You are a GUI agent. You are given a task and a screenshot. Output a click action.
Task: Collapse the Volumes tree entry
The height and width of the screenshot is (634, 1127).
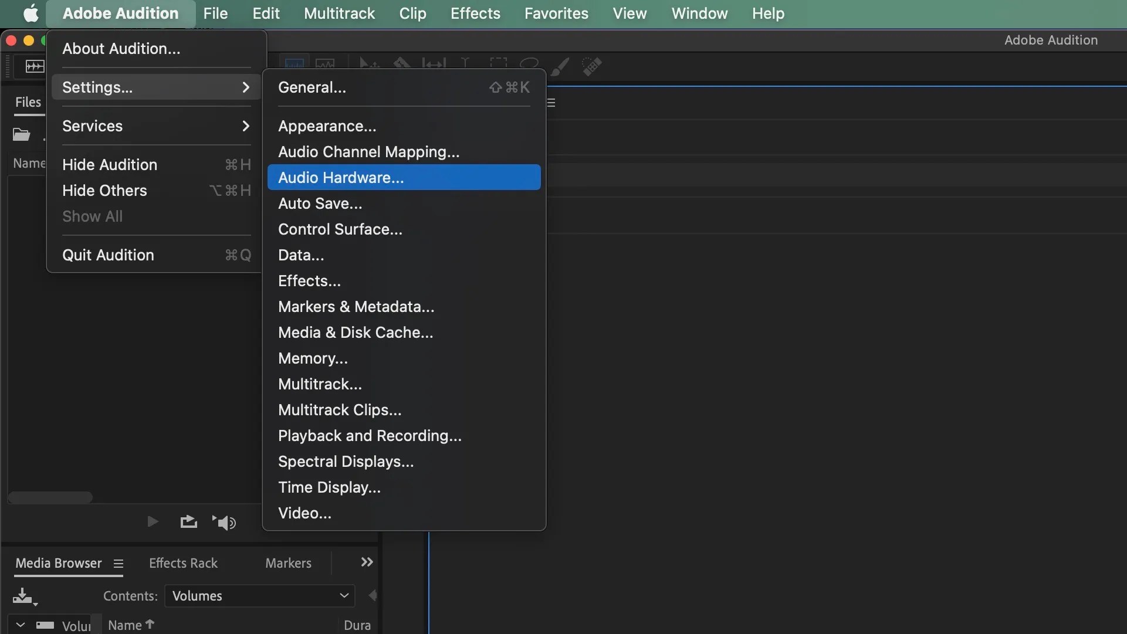point(19,625)
